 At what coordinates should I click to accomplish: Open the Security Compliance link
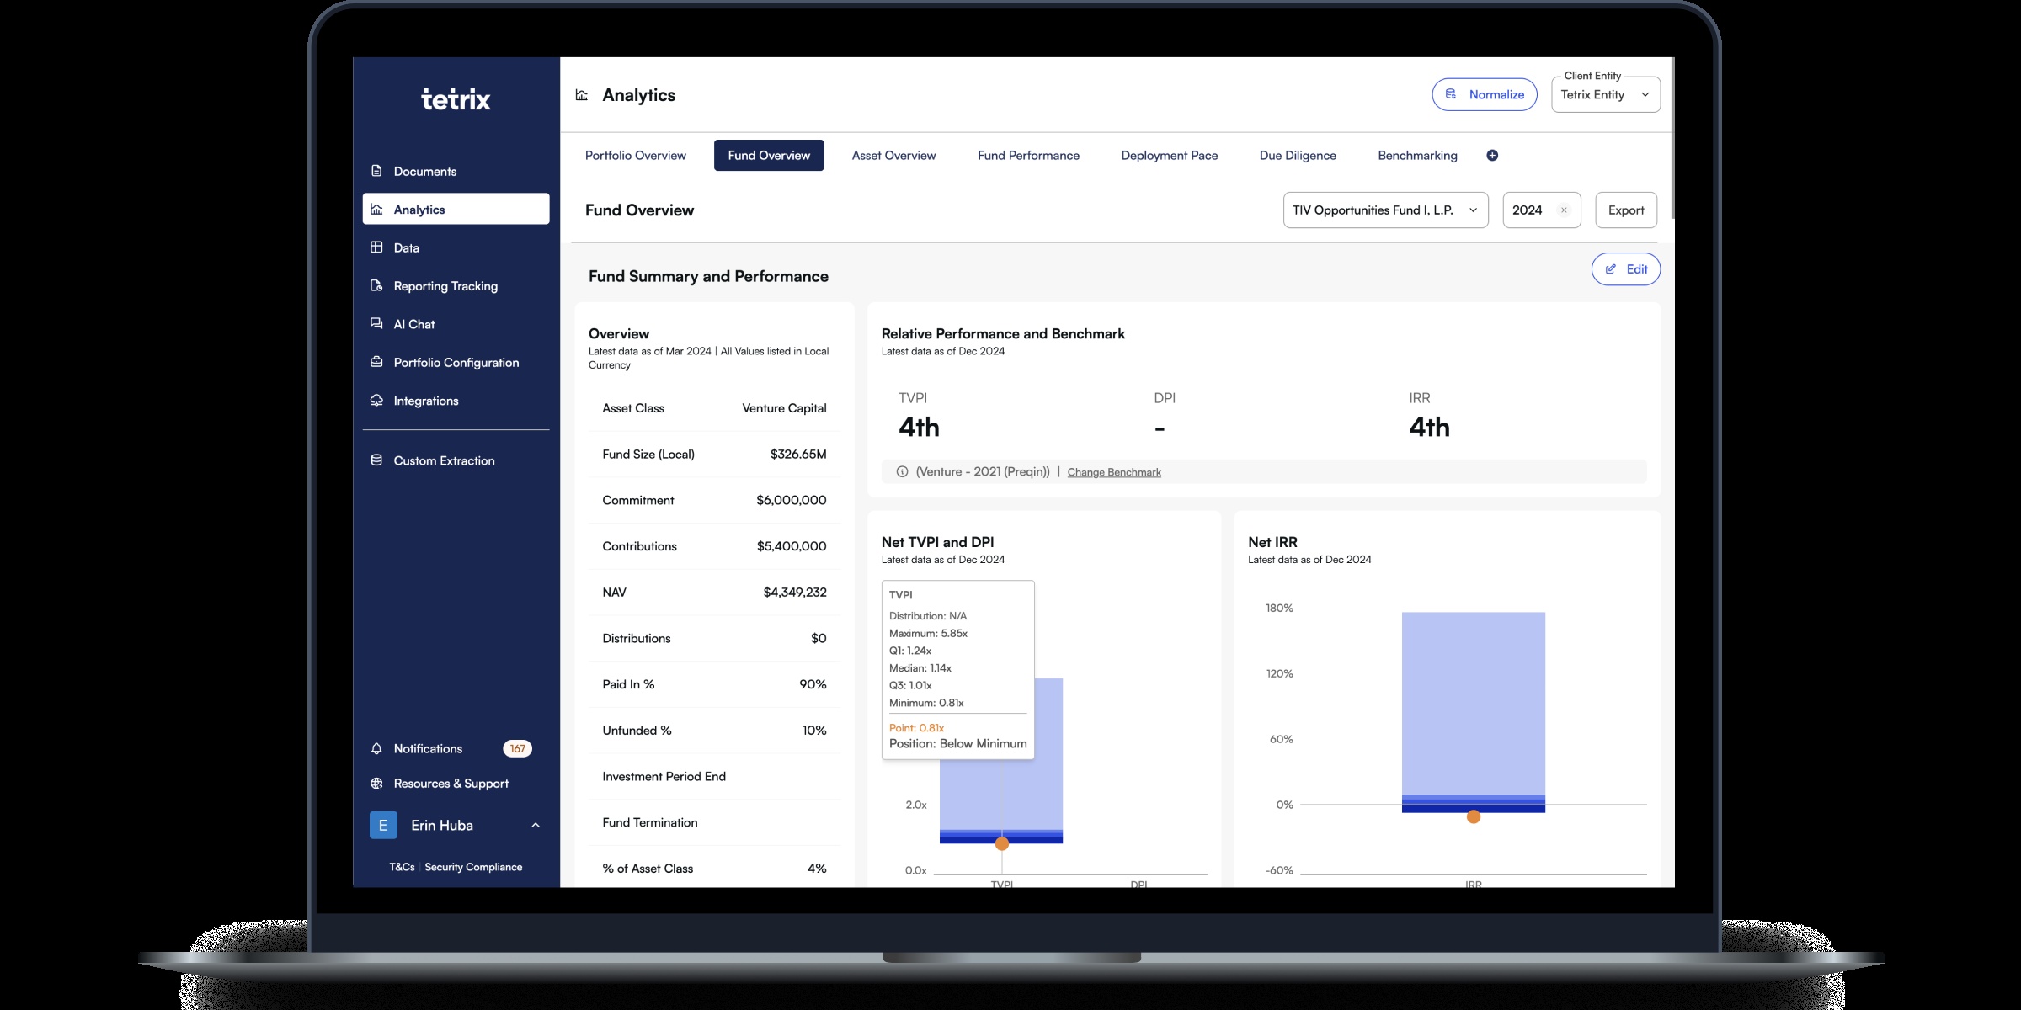coord(473,867)
